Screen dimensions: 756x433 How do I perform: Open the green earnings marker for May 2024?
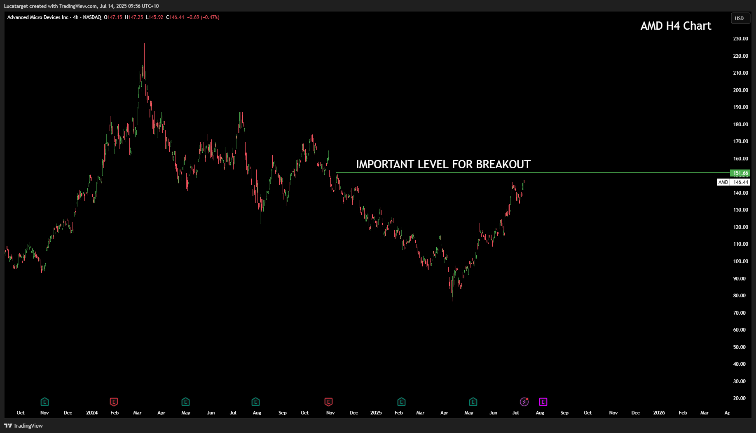pyautogui.click(x=185, y=402)
